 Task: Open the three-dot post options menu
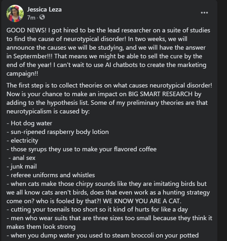coord(204,13)
